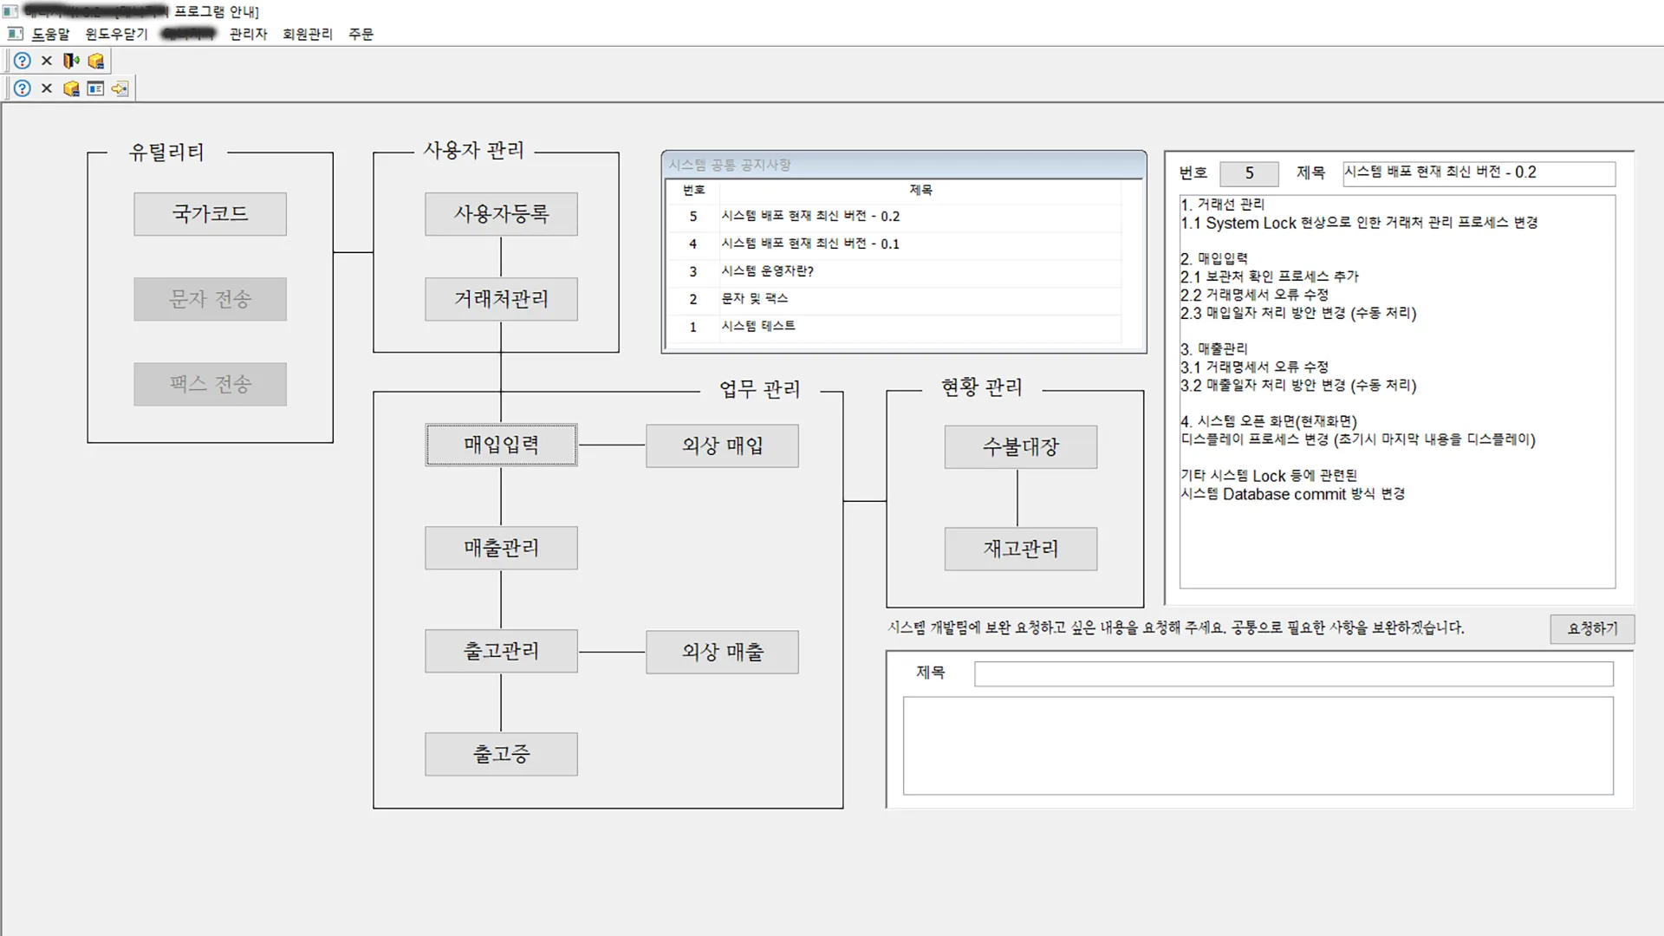The height and width of the screenshot is (936, 1664).
Task: Open the 주문 menu
Action: click(x=361, y=34)
